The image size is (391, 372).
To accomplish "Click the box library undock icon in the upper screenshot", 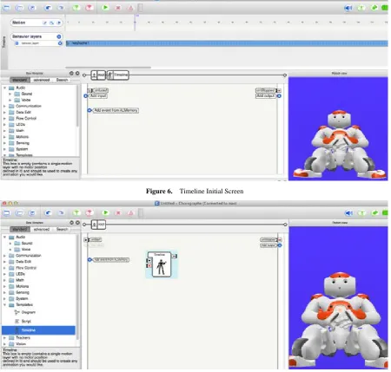I will click(x=71, y=74).
